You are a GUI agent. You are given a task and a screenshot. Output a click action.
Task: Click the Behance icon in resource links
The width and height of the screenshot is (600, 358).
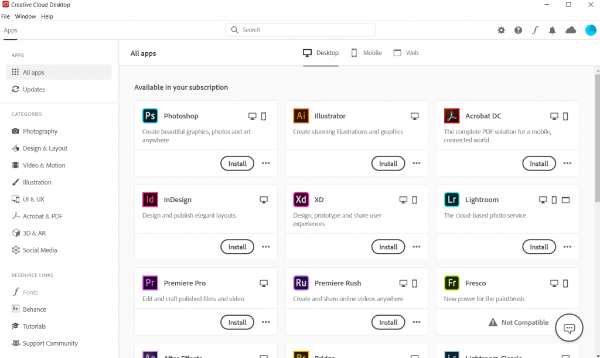15,309
